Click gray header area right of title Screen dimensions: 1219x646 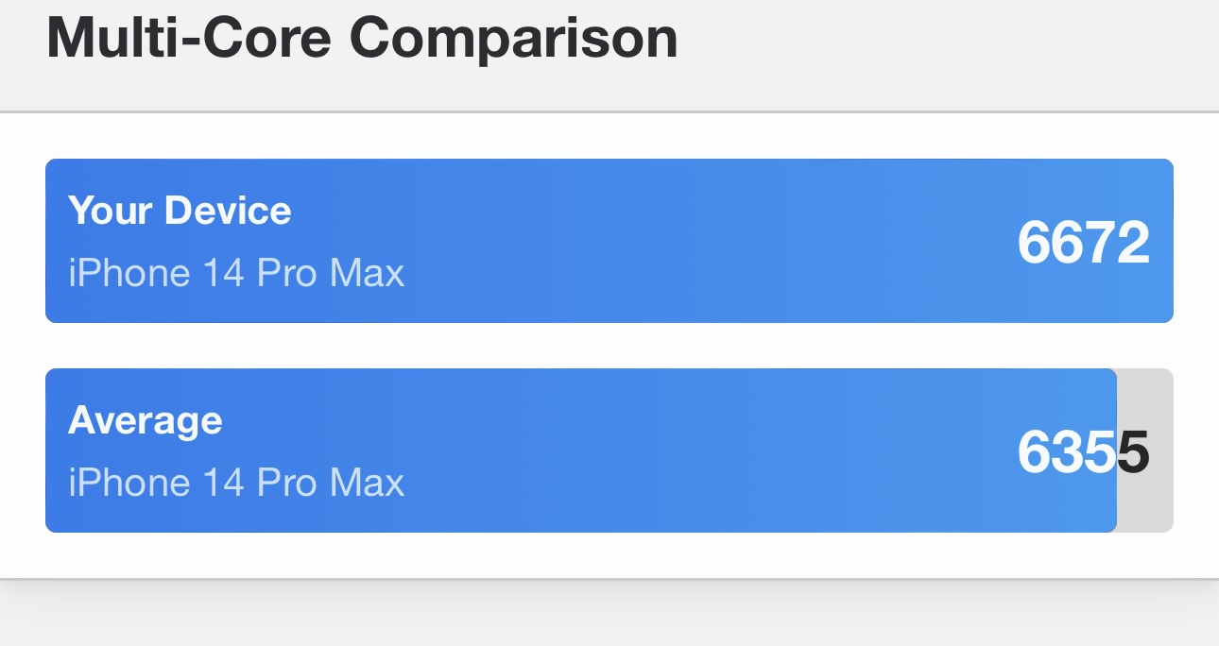[x=945, y=47]
